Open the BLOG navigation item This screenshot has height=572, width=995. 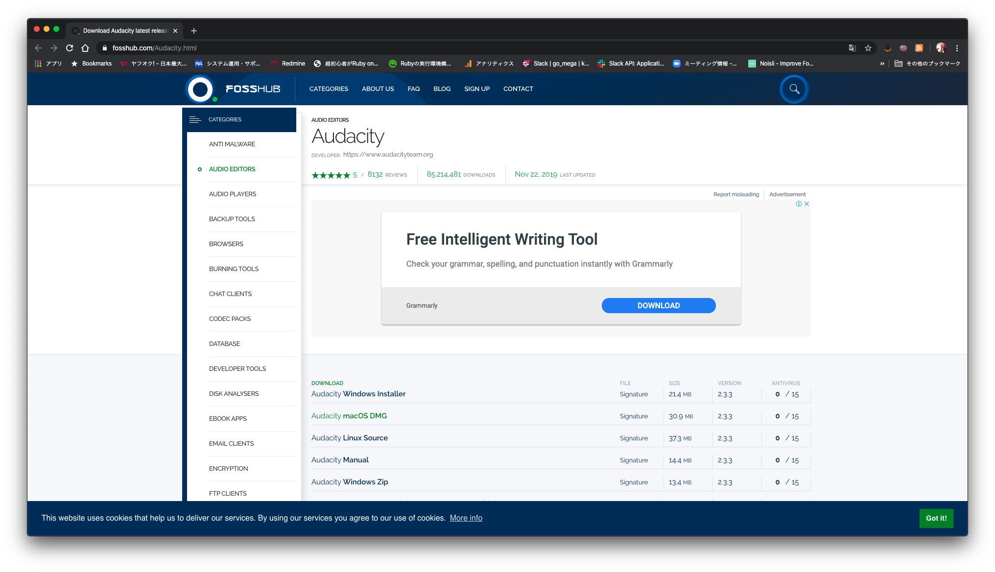point(442,89)
